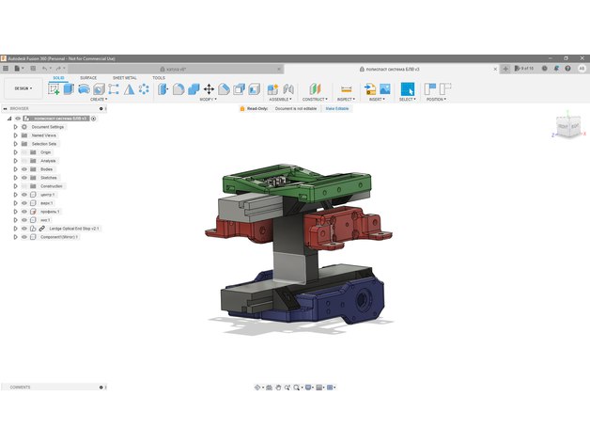Hide the Lerdge Optical End Stop component
Screen dimensions: 590x444
(24, 229)
